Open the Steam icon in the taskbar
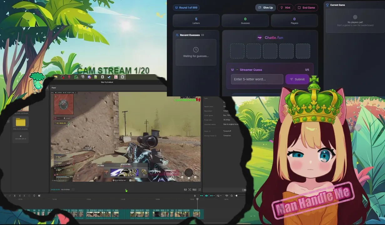The width and height of the screenshot is (385, 225). pyautogui.click(x=109, y=77)
